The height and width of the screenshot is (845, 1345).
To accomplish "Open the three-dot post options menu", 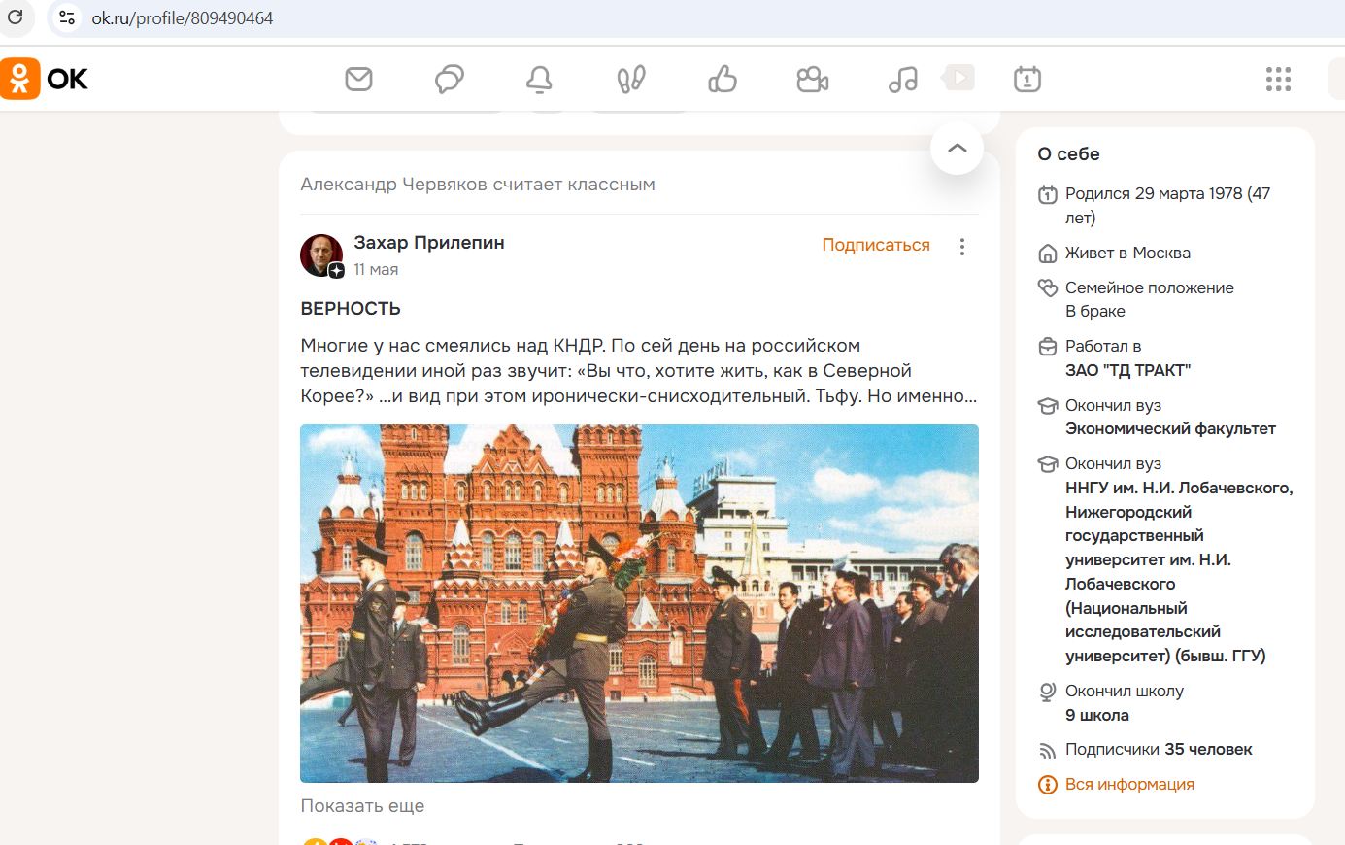I will point(961,247).
